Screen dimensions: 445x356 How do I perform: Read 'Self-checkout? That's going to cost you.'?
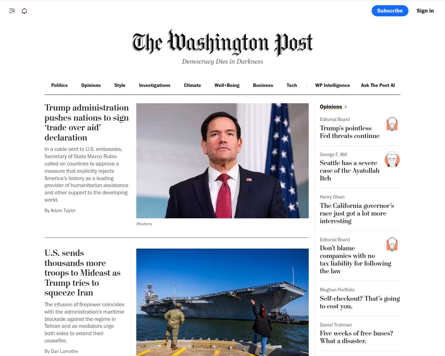tap(360, 302)
